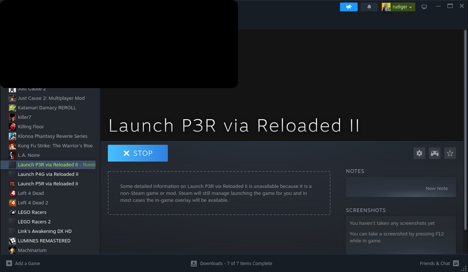468x272 pixels.
Task: Click the Katamari Damacy REROLL game icon
Action: (x=12, y=107)
